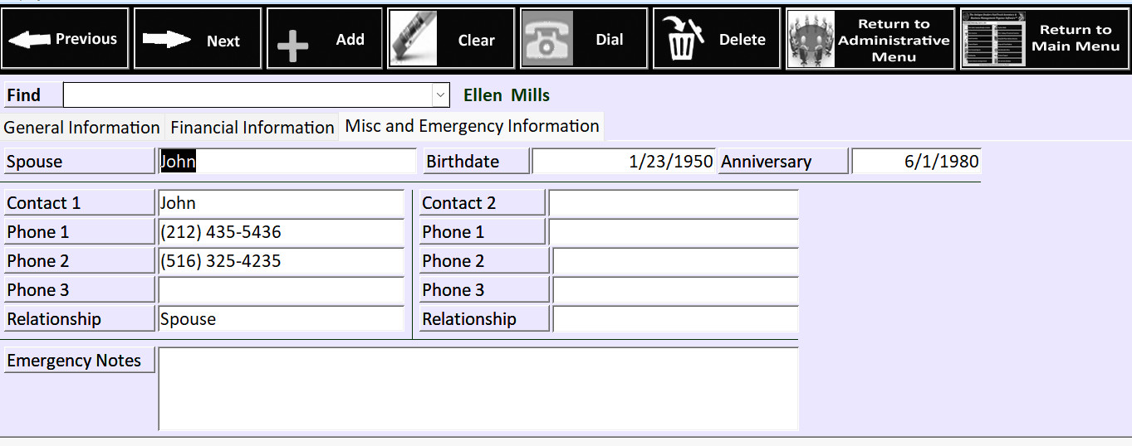Switch to the General Information tab
The width and height of the screenshot is (1132, 446).
82,128
